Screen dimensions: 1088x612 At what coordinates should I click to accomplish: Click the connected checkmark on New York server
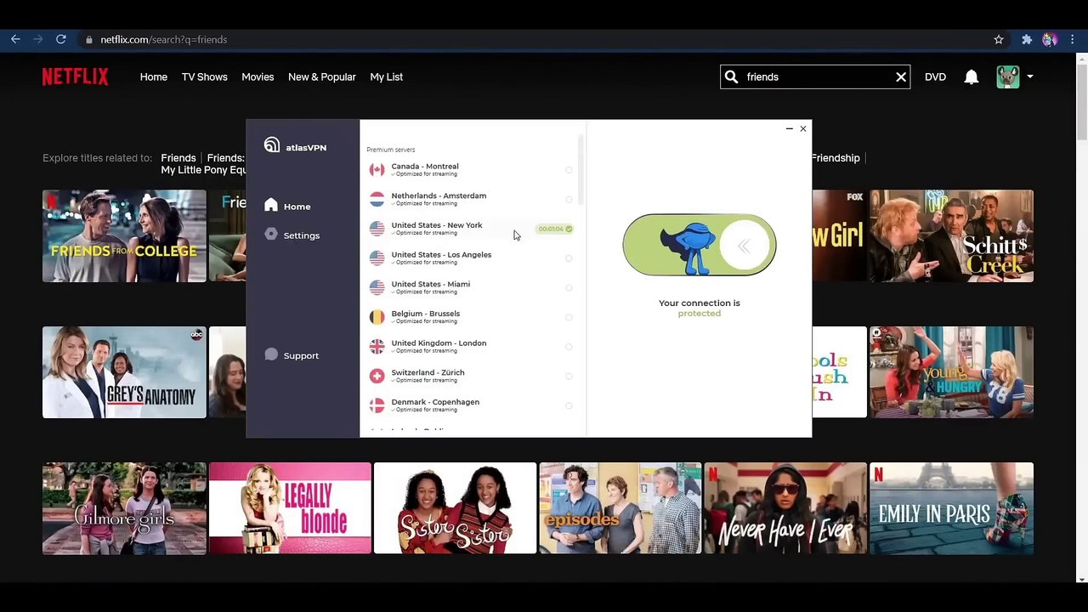(x=569, y=229)
